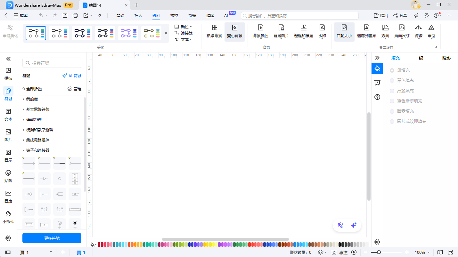The height and width of the screenshot is (257, 458).
Task: Click the 更多符號 more symbols button
Action: pyautogui.click(x=52, y=238)
